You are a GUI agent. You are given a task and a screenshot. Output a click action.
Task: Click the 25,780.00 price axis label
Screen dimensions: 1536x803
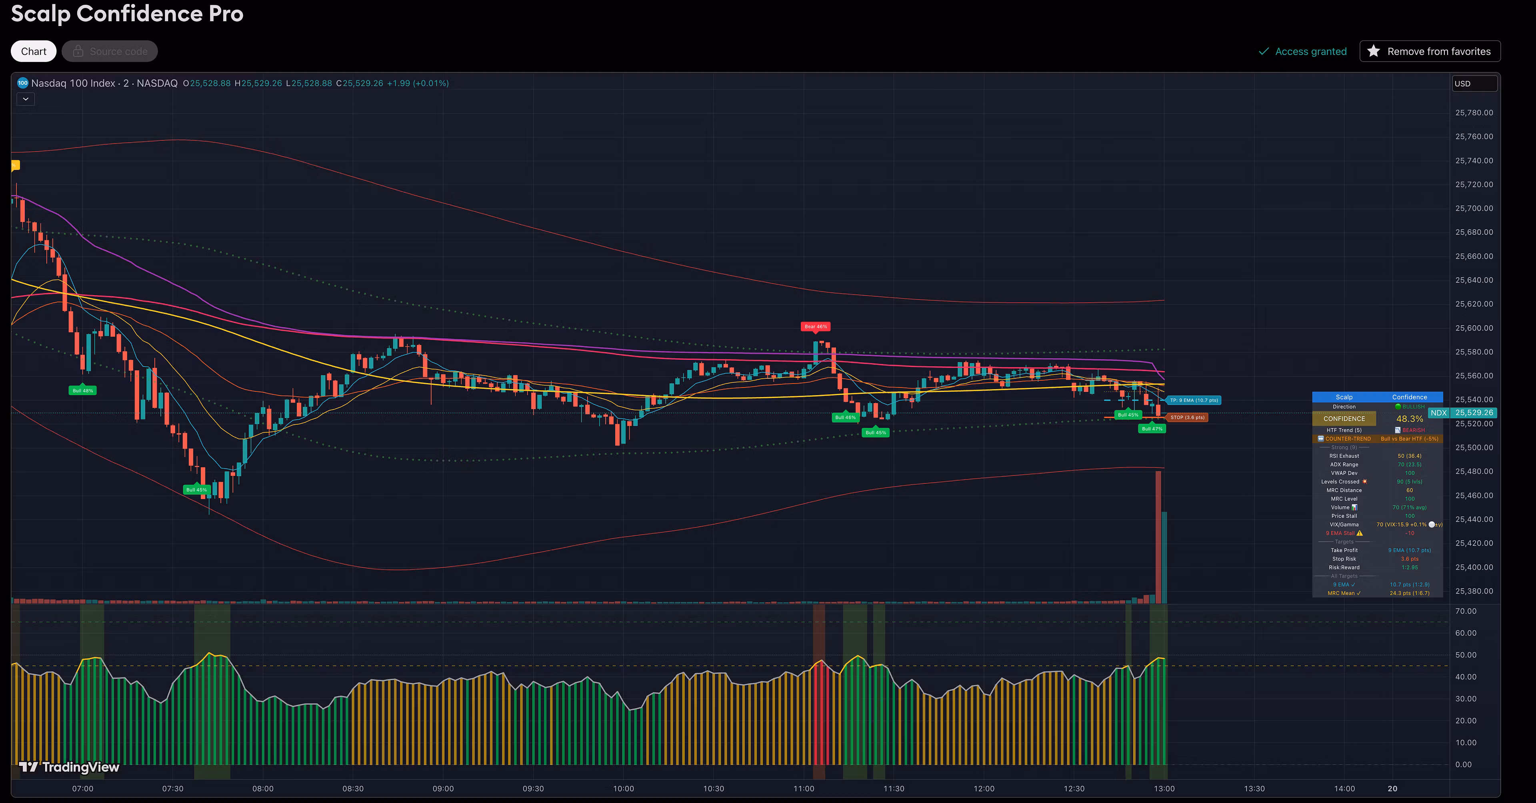[x=1474, y=113]
